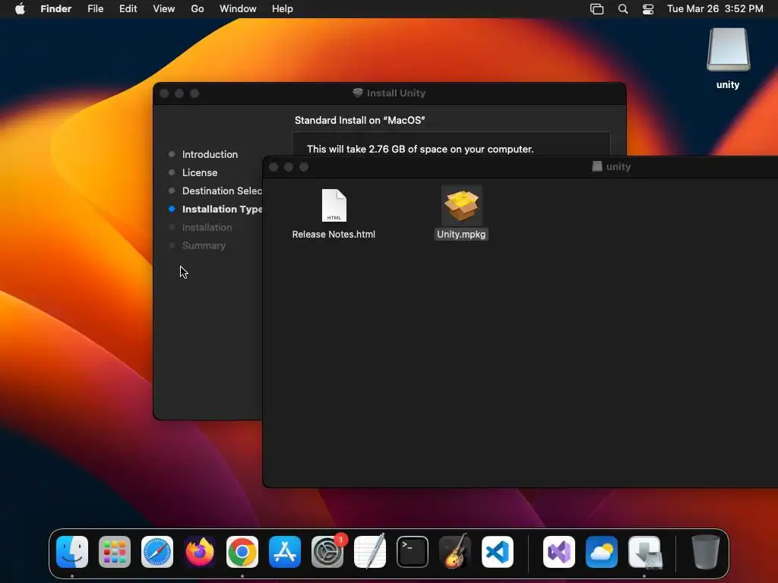Click the Standard Install on MacOS heading
Image resolution: width=778 pixels, height=583 pixels.
[359, 121]
